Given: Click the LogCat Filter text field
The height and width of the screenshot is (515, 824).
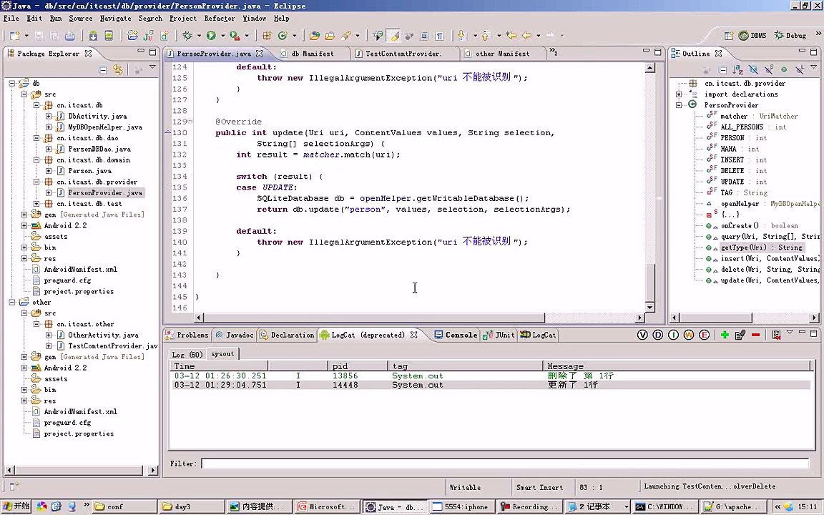Looking at the screenshot, I should coord(505,463).
